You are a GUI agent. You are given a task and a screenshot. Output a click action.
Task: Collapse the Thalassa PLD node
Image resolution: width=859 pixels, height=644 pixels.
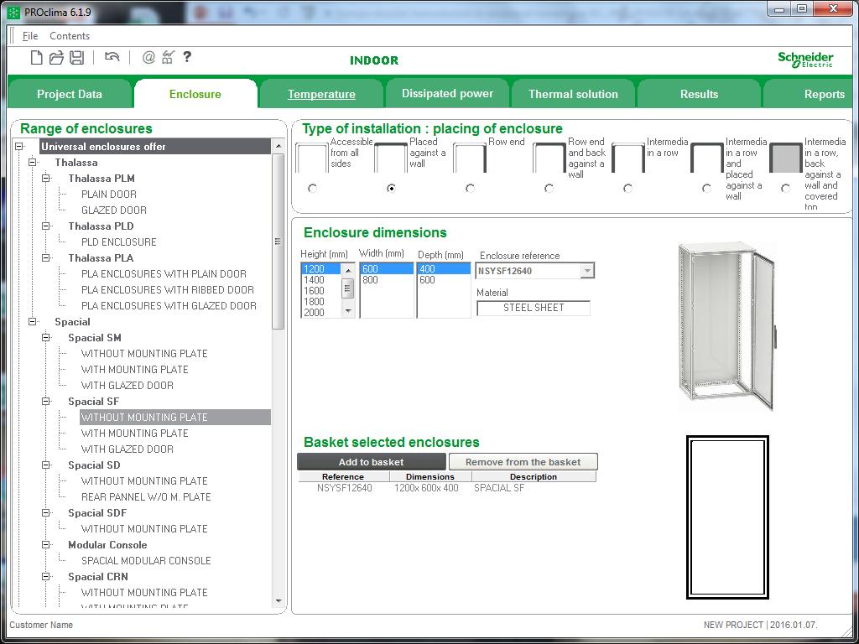coord(46,226)
